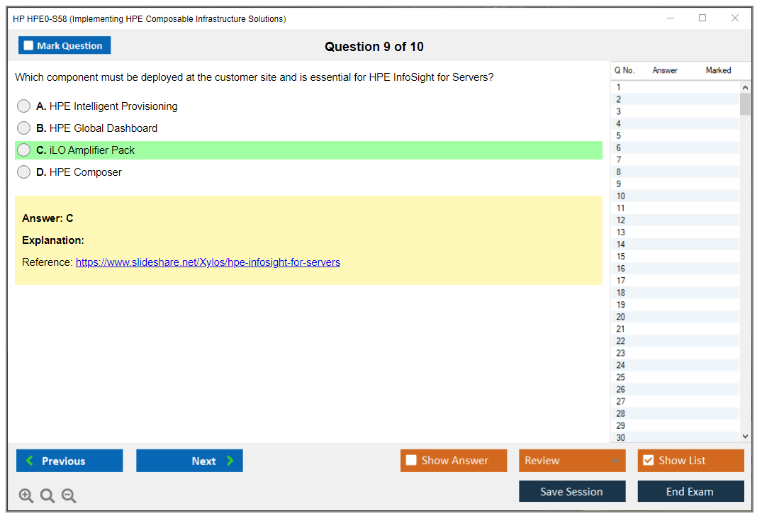762x521 pixels.
Task: Click the reset zoom magnifier icon
Action: [x=47, y=496]
